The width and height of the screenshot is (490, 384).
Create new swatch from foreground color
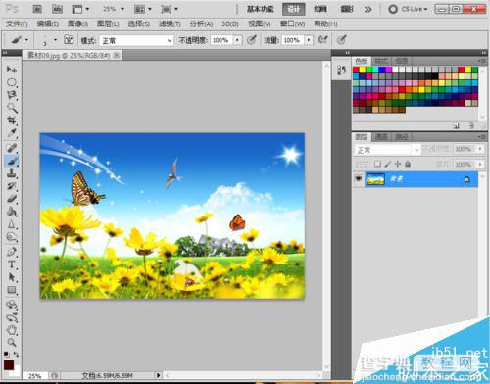(x=456, y=125)
